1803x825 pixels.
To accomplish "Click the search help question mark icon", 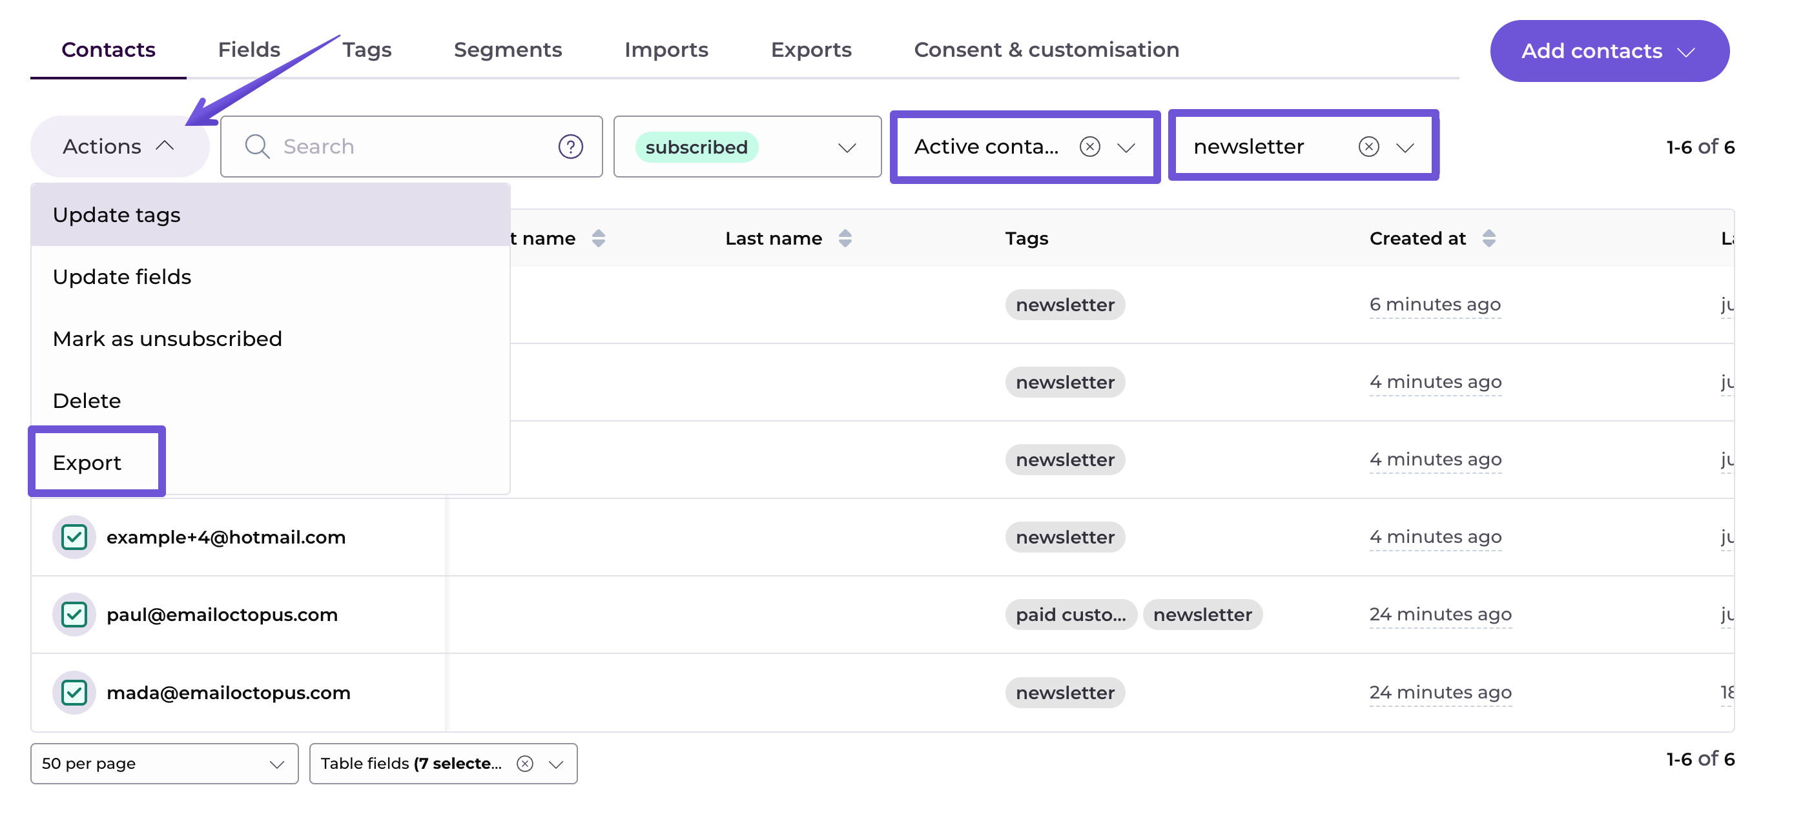I will click(x=570, y=147).
